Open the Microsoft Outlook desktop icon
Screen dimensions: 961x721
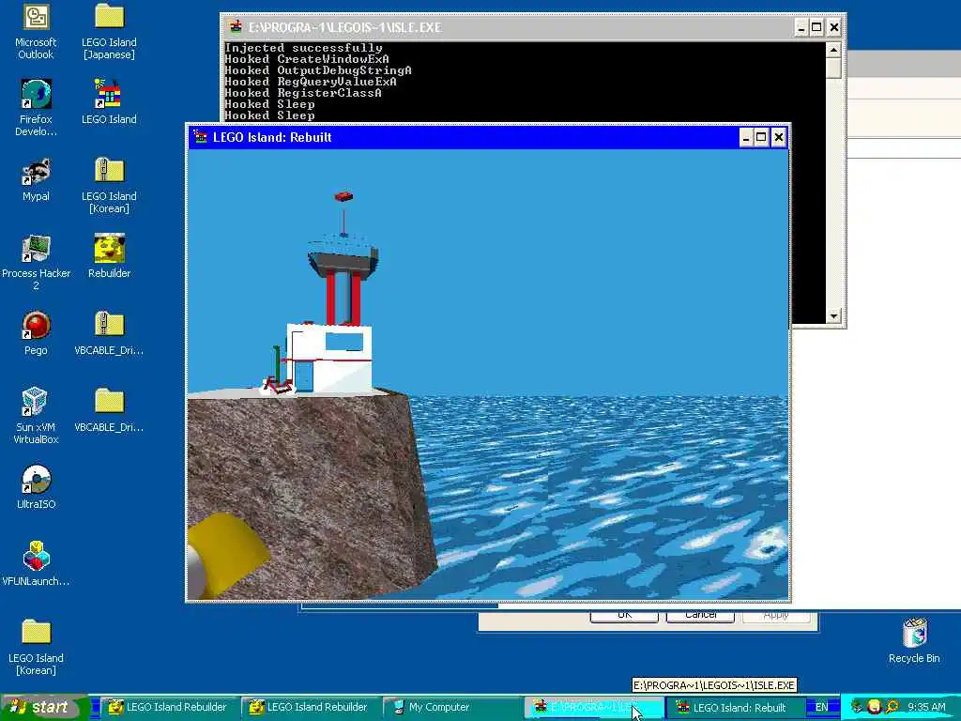[x=36, y=31]
